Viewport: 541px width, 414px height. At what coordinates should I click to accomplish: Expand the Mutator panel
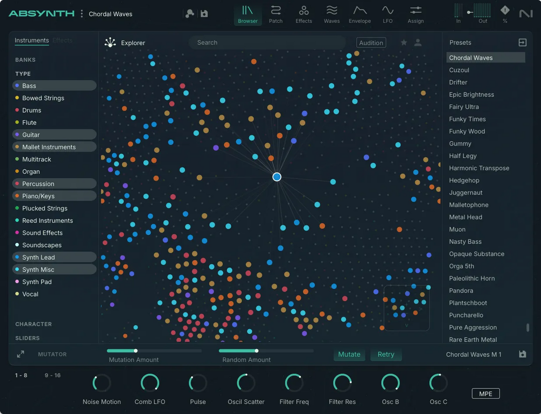pos(20,354)
